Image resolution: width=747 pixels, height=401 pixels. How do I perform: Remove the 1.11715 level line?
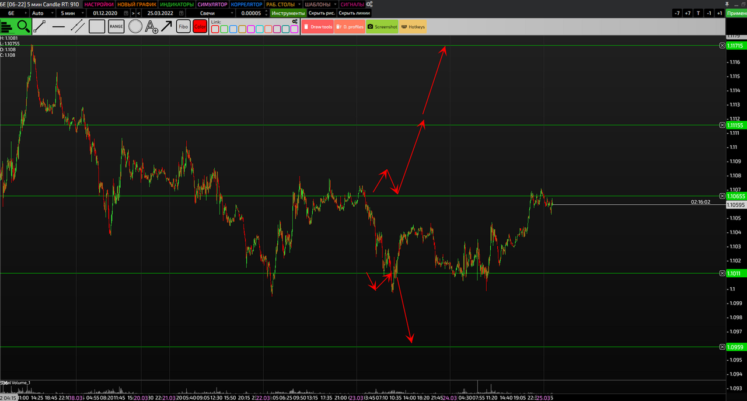[722, 45]
